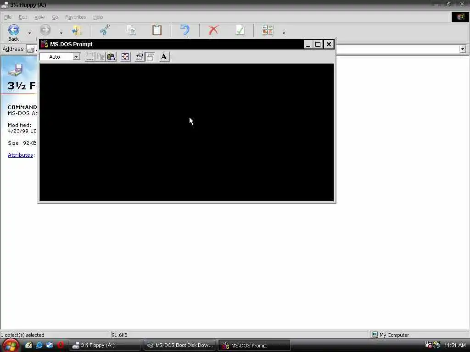This screenshot has width=470, height=352.
Task: Switch to 3½ Floppy (A:) taskbar button
Action: click(105, 345)
